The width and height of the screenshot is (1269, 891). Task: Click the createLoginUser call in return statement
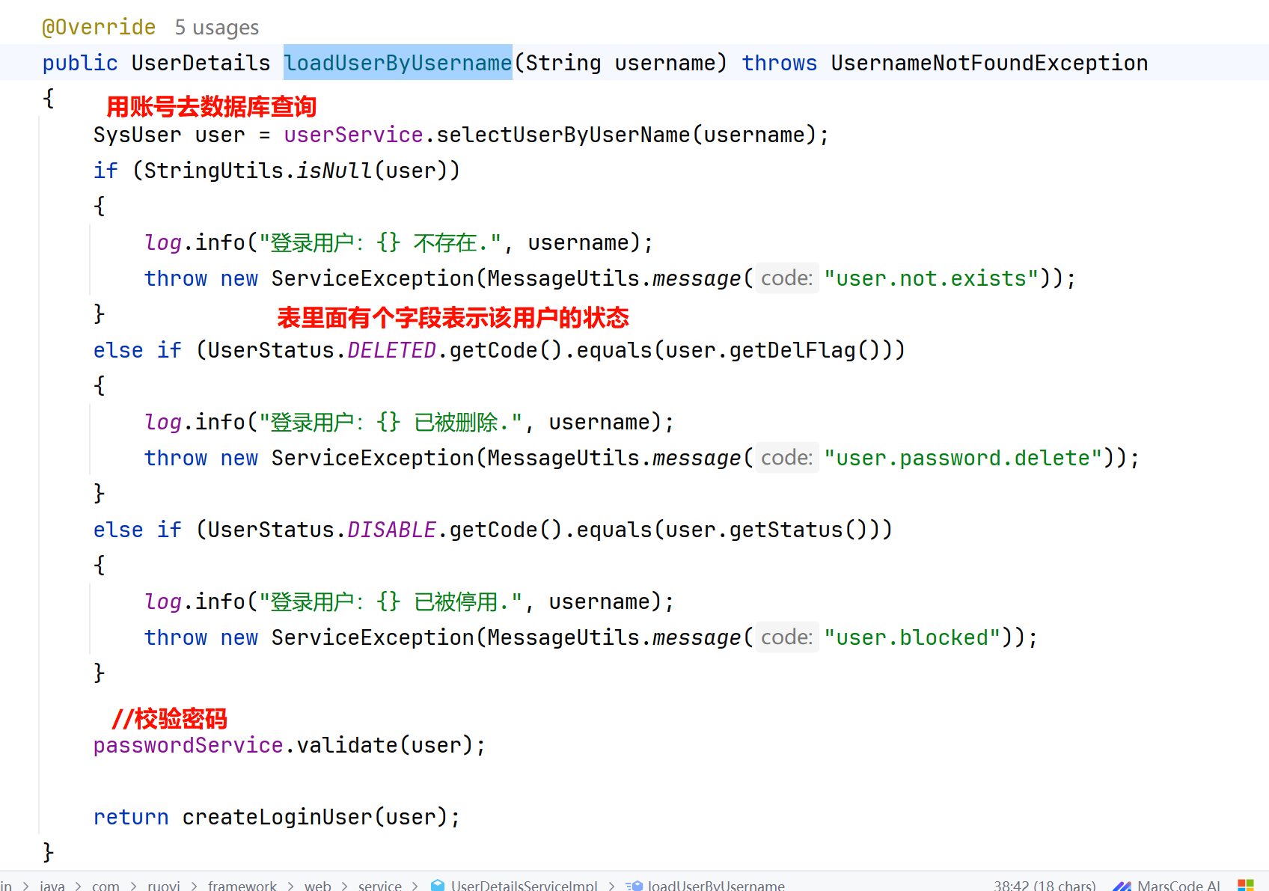click(x=277, y=817)
